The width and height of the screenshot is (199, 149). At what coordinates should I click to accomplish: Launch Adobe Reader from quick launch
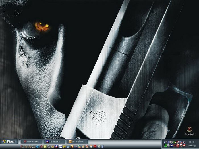pyautogui.click(x=95, y=146)
